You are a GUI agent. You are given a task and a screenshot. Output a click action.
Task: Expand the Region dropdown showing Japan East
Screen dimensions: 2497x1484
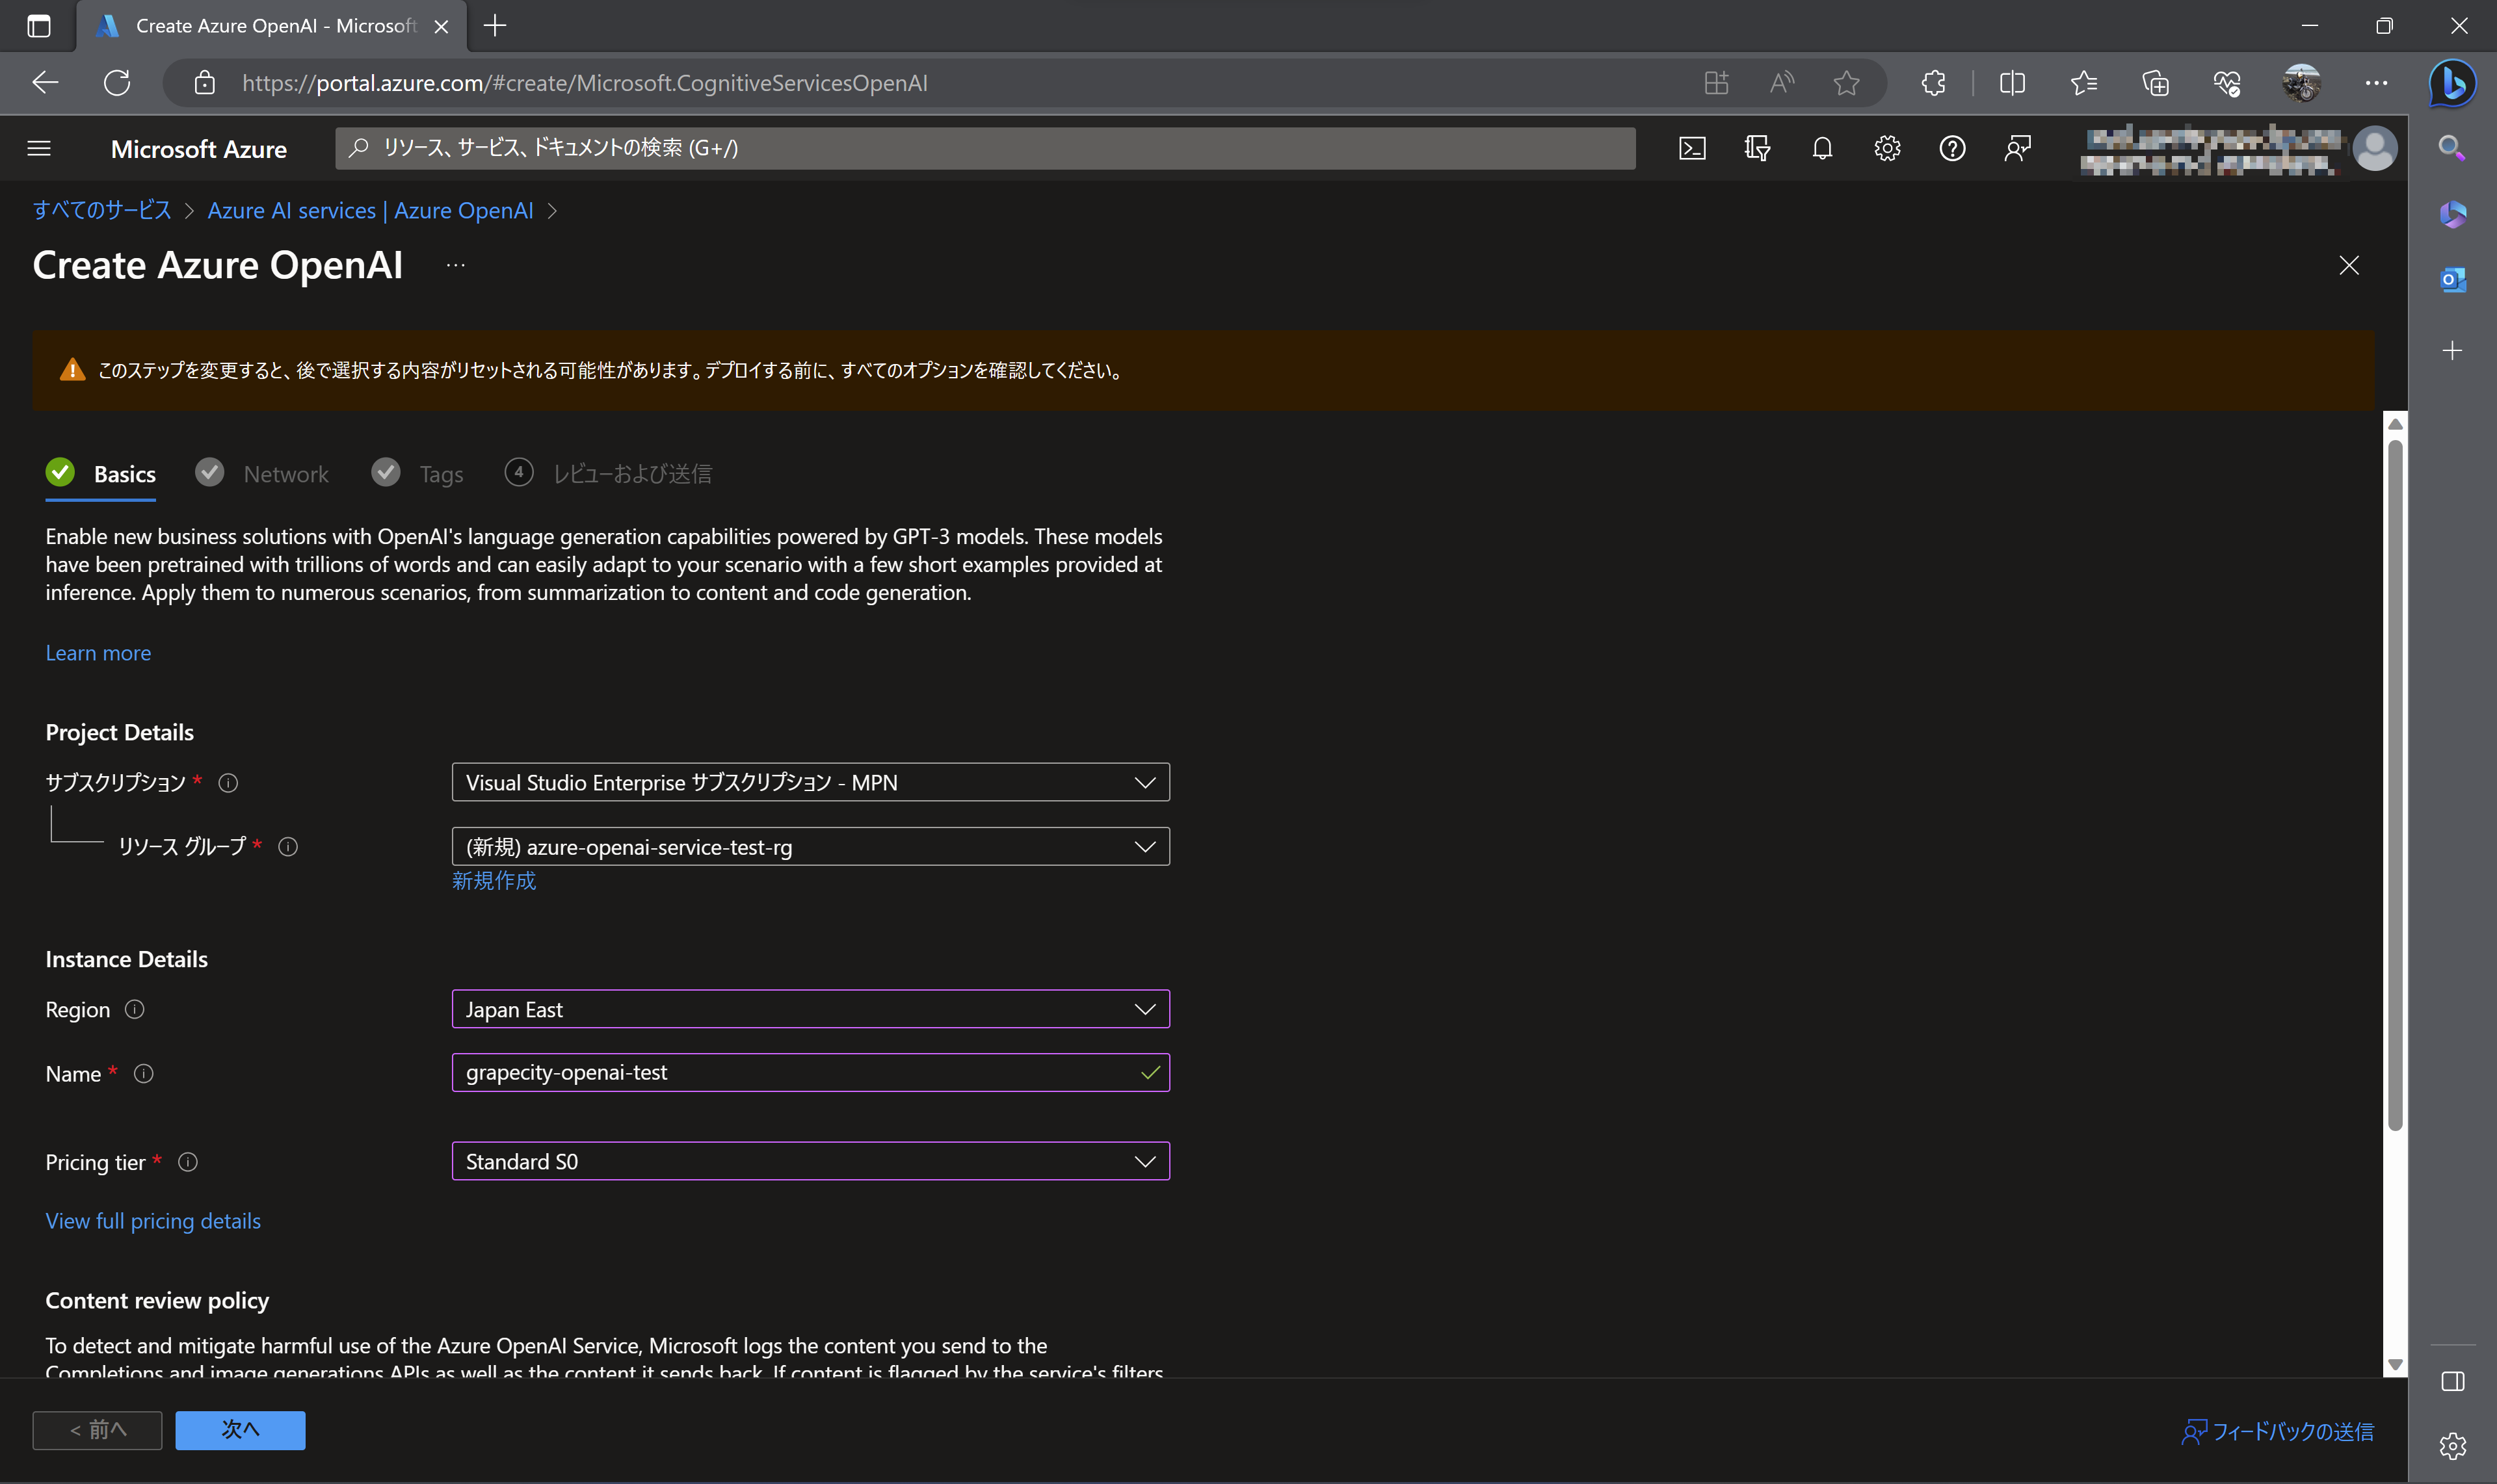click(x=810, y=1009)
